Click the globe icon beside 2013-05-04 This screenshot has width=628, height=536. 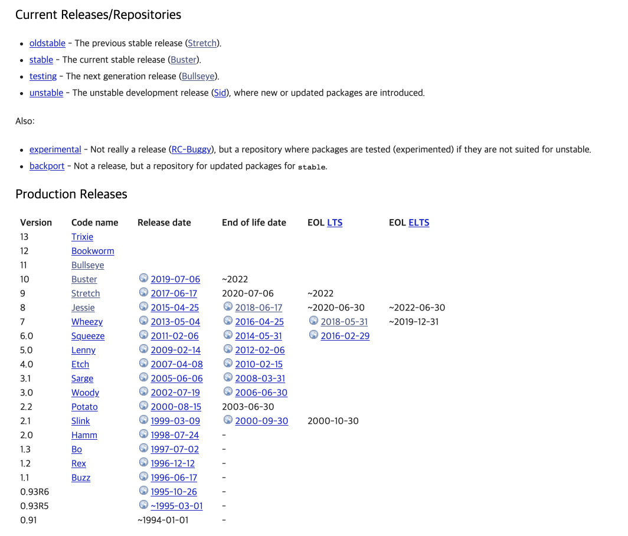click(143, 321)
